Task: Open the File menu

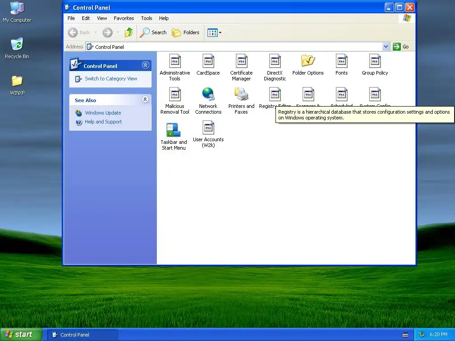Action: click(71, 18)
